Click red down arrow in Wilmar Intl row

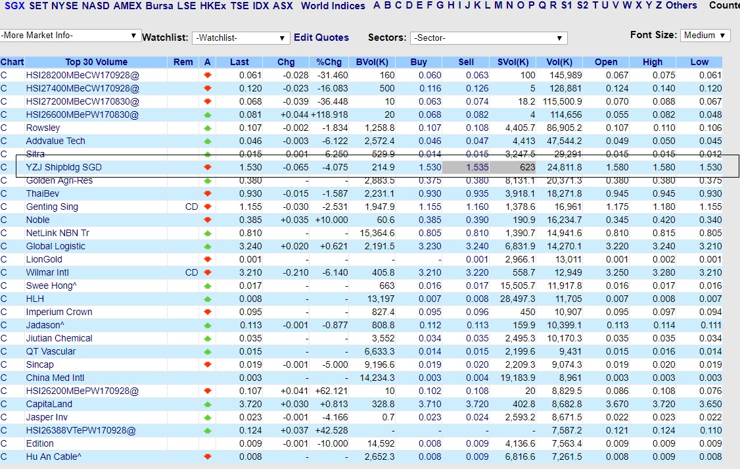207,272
